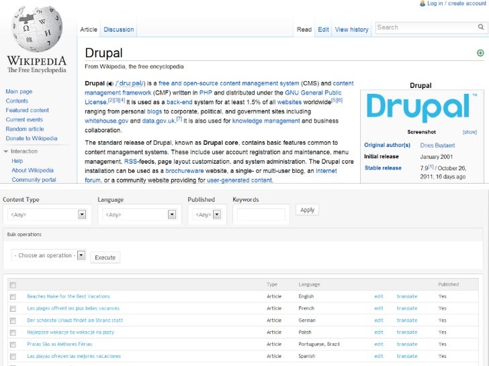The image size is (489, 366).
Task: Click the Published column header
Action: pos(449,284)
